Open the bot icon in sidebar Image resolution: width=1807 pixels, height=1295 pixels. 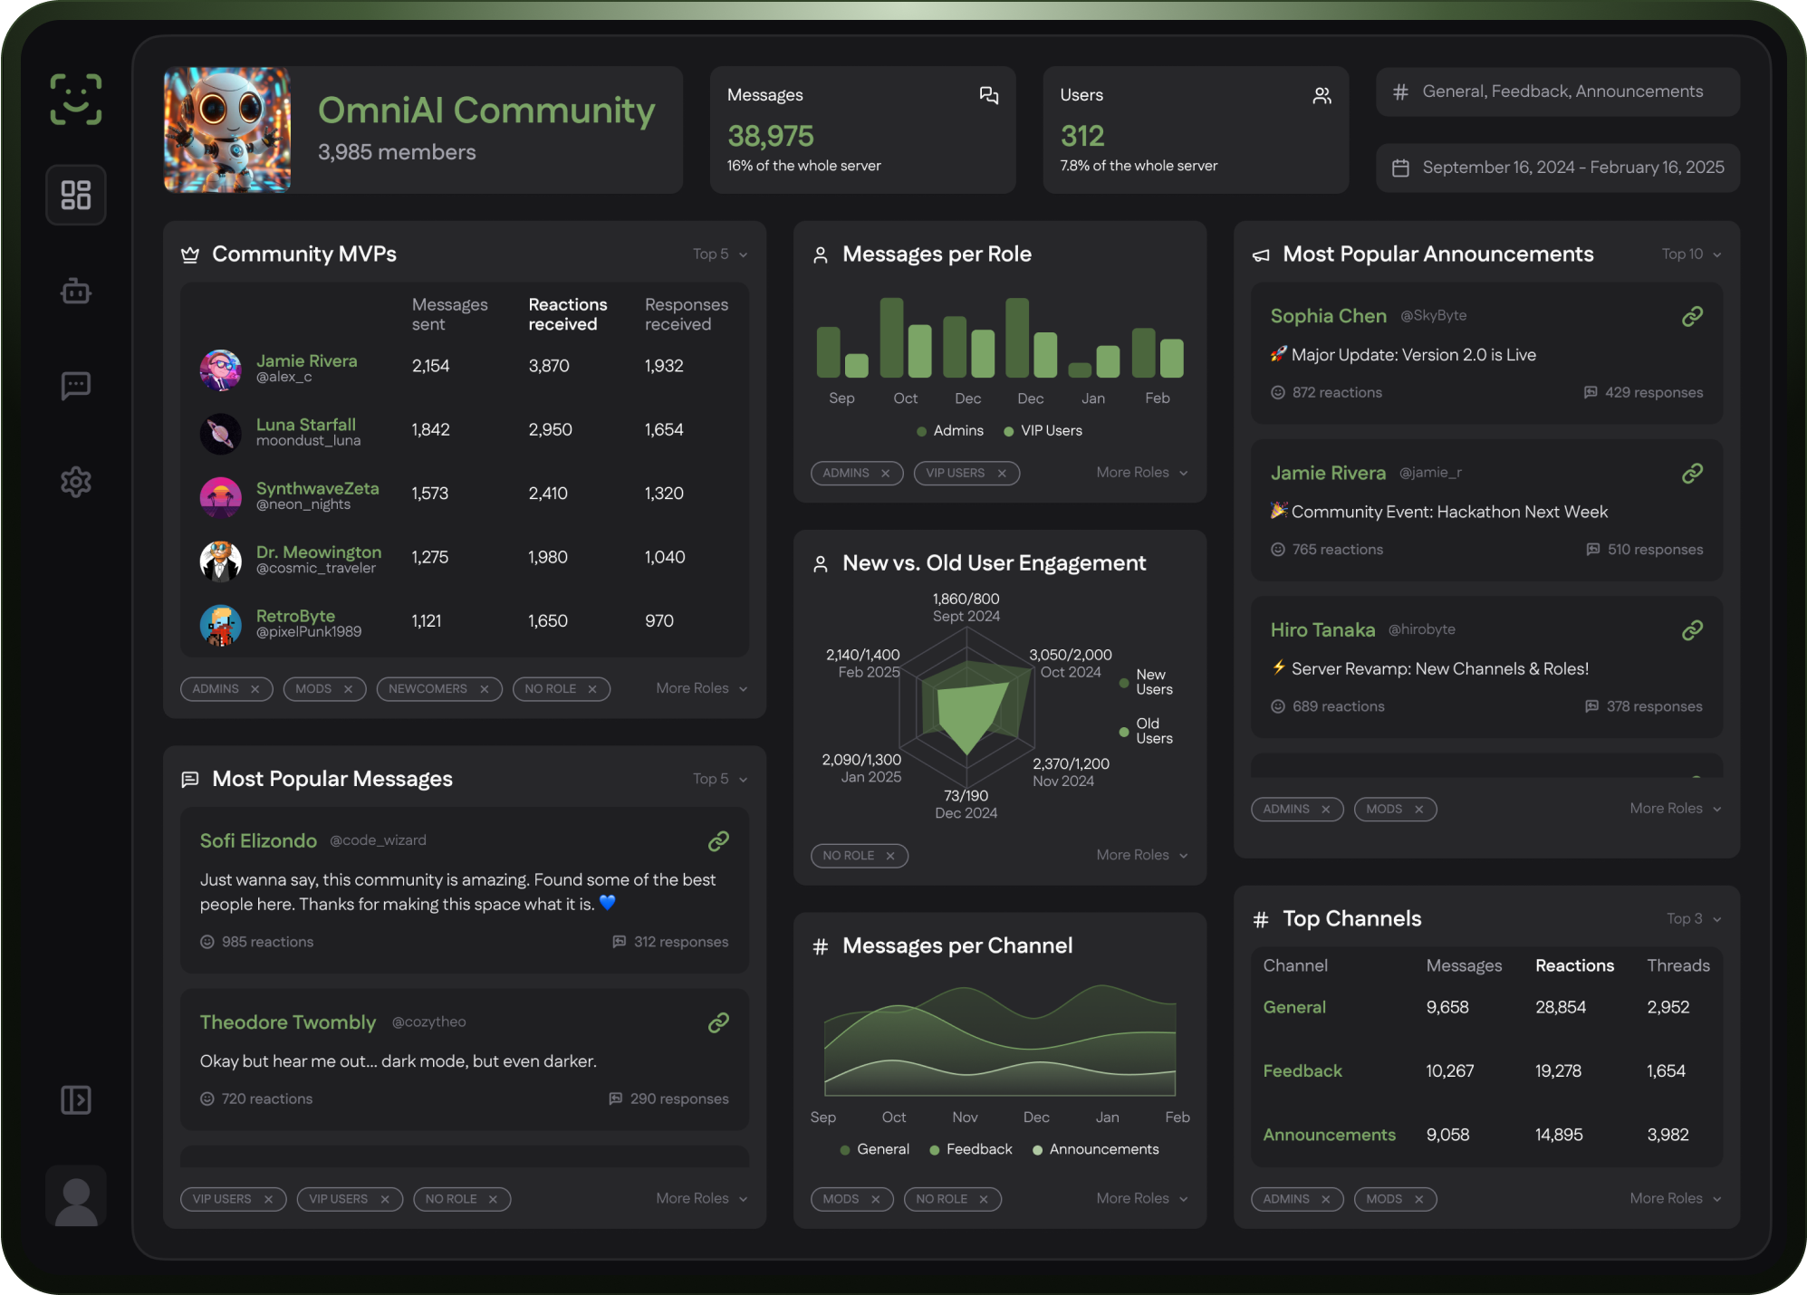click(x=76, y=292)
